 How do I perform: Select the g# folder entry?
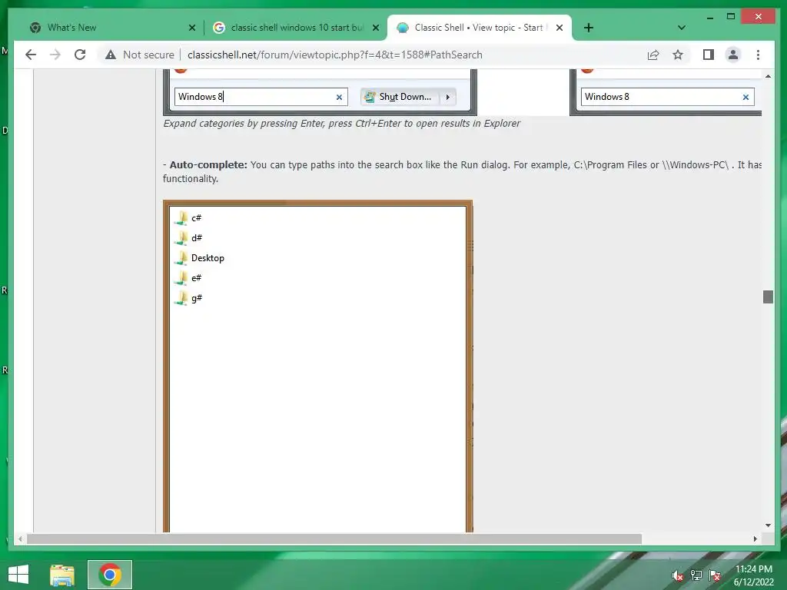188,298
